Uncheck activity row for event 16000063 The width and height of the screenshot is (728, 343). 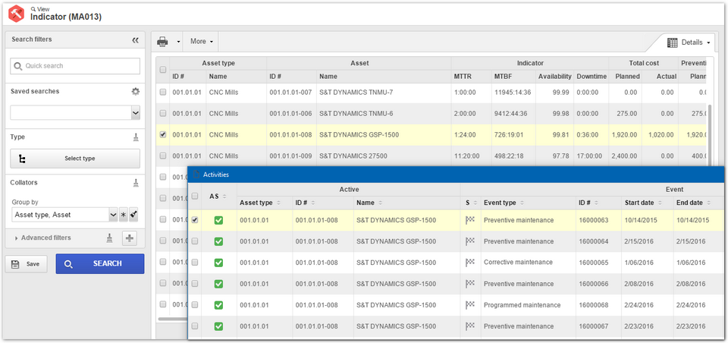195,220
